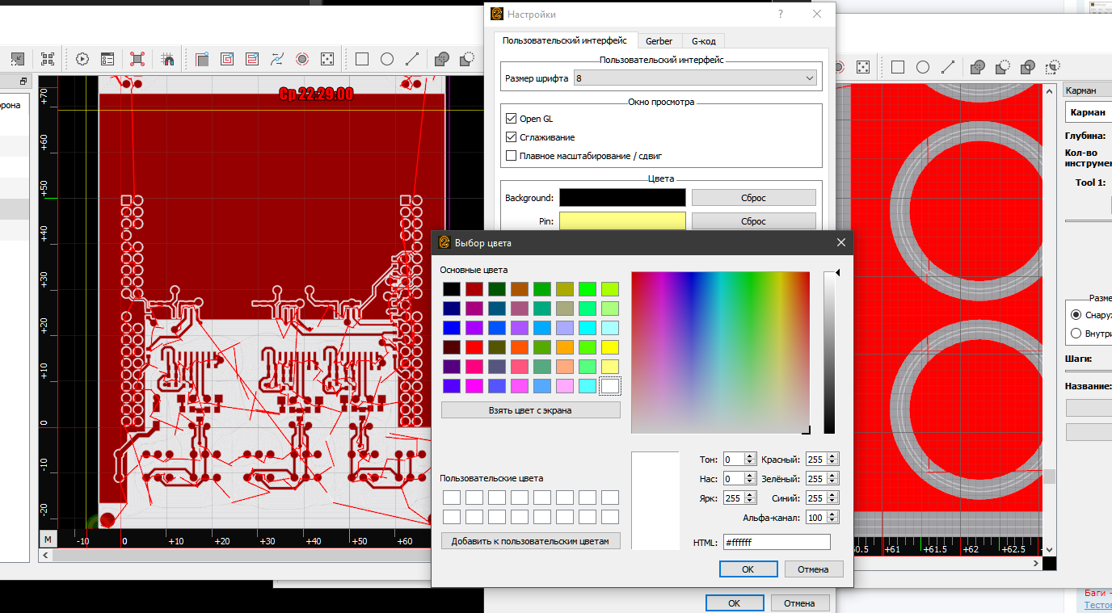This screenshot has height=613, width=1112.
Task: Click the Ярк spinner arrows
Action: 751,498
